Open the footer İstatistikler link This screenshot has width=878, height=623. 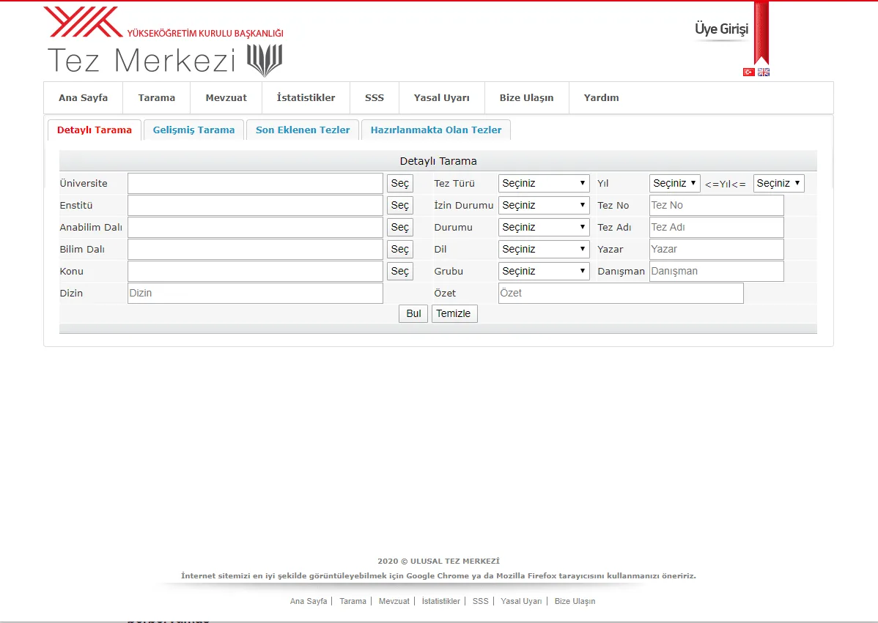(440, 601)
